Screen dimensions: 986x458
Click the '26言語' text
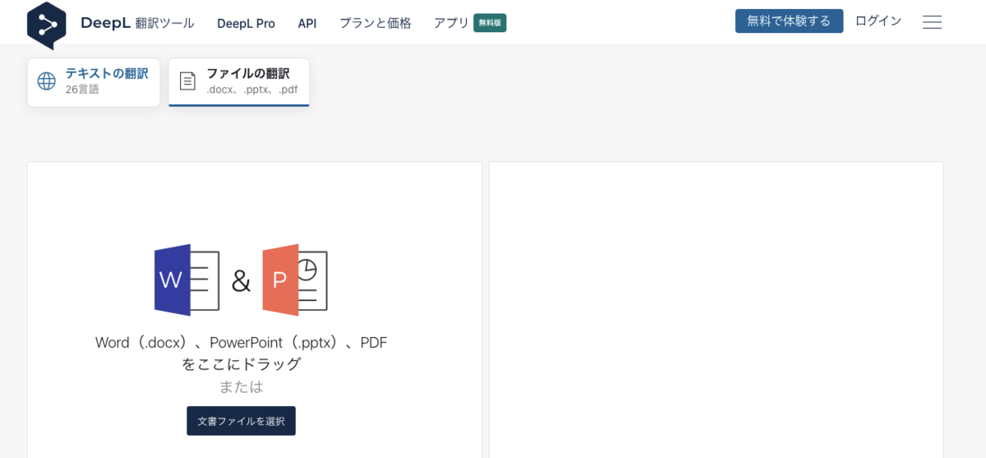tap(82, 90)
